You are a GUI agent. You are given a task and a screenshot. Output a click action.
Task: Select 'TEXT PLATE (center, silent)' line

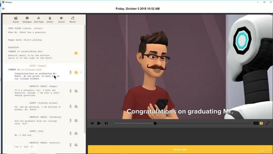(x=26, y=28)
